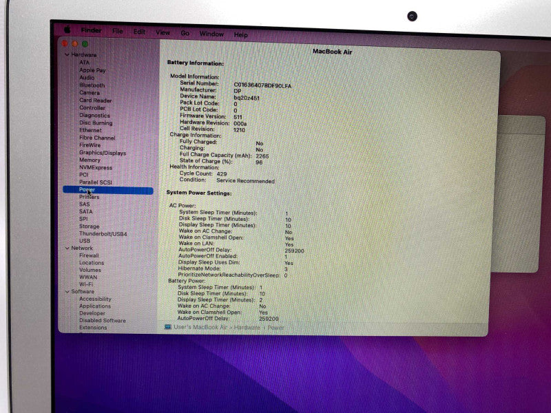
Task: Select Camera in the sidebar
Action: [90, 93]
